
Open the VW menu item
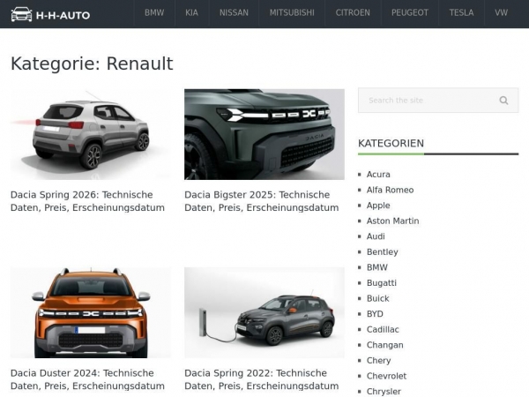[501, 13]
